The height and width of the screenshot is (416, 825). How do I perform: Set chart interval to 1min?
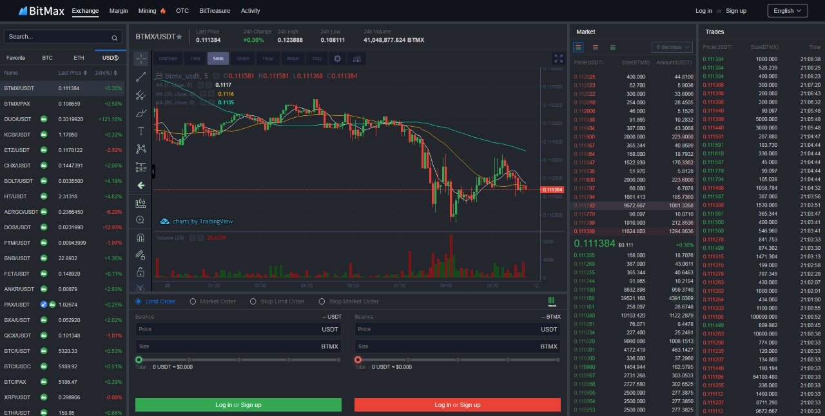[x=195, y=59]
